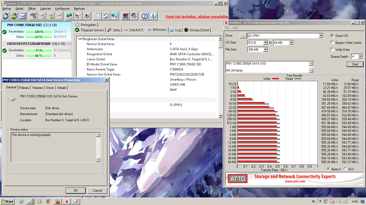Open the 64 MB I/O size dropdown

[291, 42]
